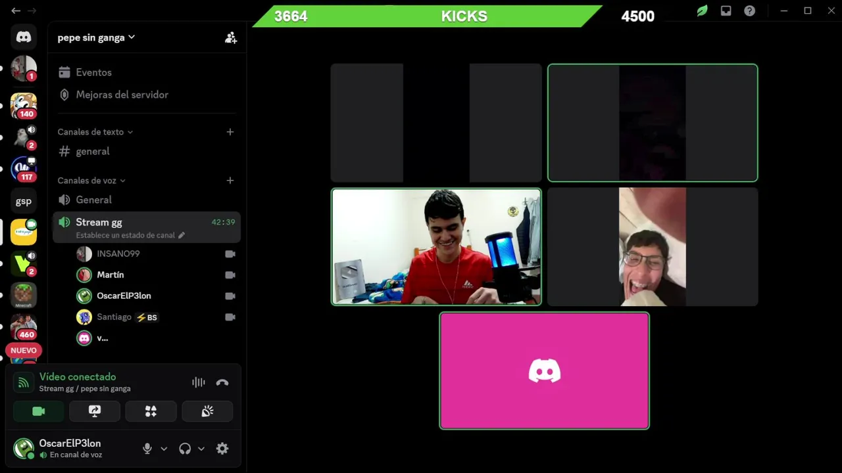Click the green leaf icon in title bar

(702, 11)
